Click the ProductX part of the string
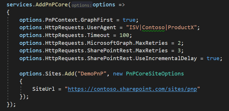The width and height of the screenshot is (229, 111). 181,27
